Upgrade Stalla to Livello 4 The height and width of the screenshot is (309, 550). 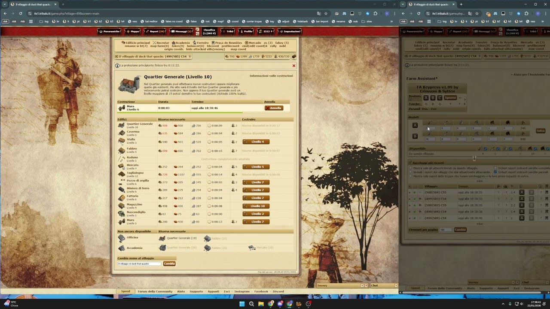pos(256,142)
